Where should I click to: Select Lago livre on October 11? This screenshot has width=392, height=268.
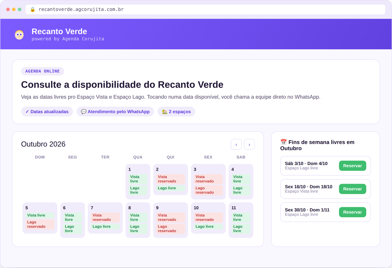click(x=241, y=229)
